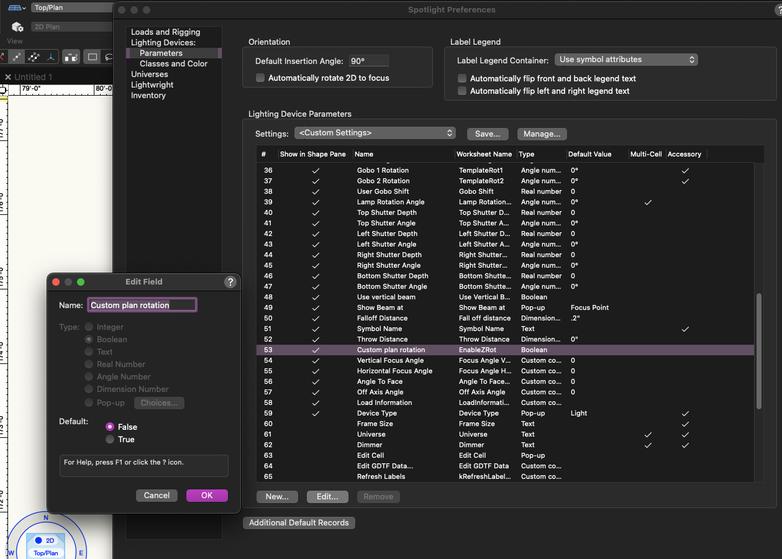Click the standard views icon beside Top/Plan
Screen dimensions: 782x559
coord(16,8)
